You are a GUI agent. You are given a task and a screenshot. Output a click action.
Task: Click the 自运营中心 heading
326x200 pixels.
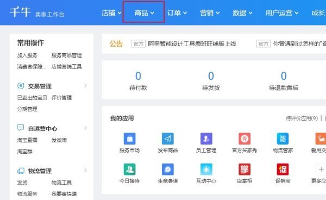pyautogui.click(x=42, y=128)
